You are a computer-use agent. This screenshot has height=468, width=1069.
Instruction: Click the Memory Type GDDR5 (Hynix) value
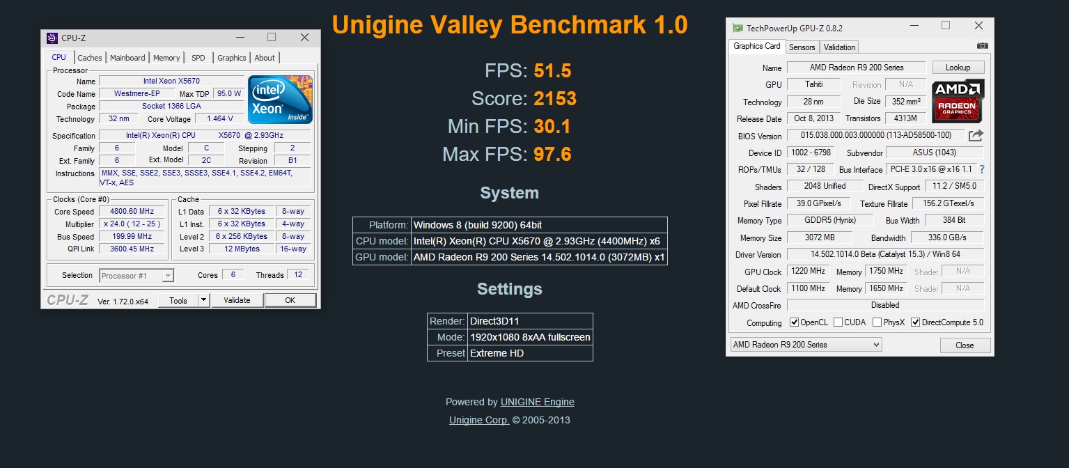pyautogui.click(x=830, y=220)
